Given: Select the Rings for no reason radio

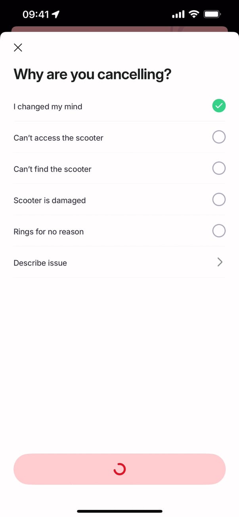Looking at the screenshot, I should point(219,231).
